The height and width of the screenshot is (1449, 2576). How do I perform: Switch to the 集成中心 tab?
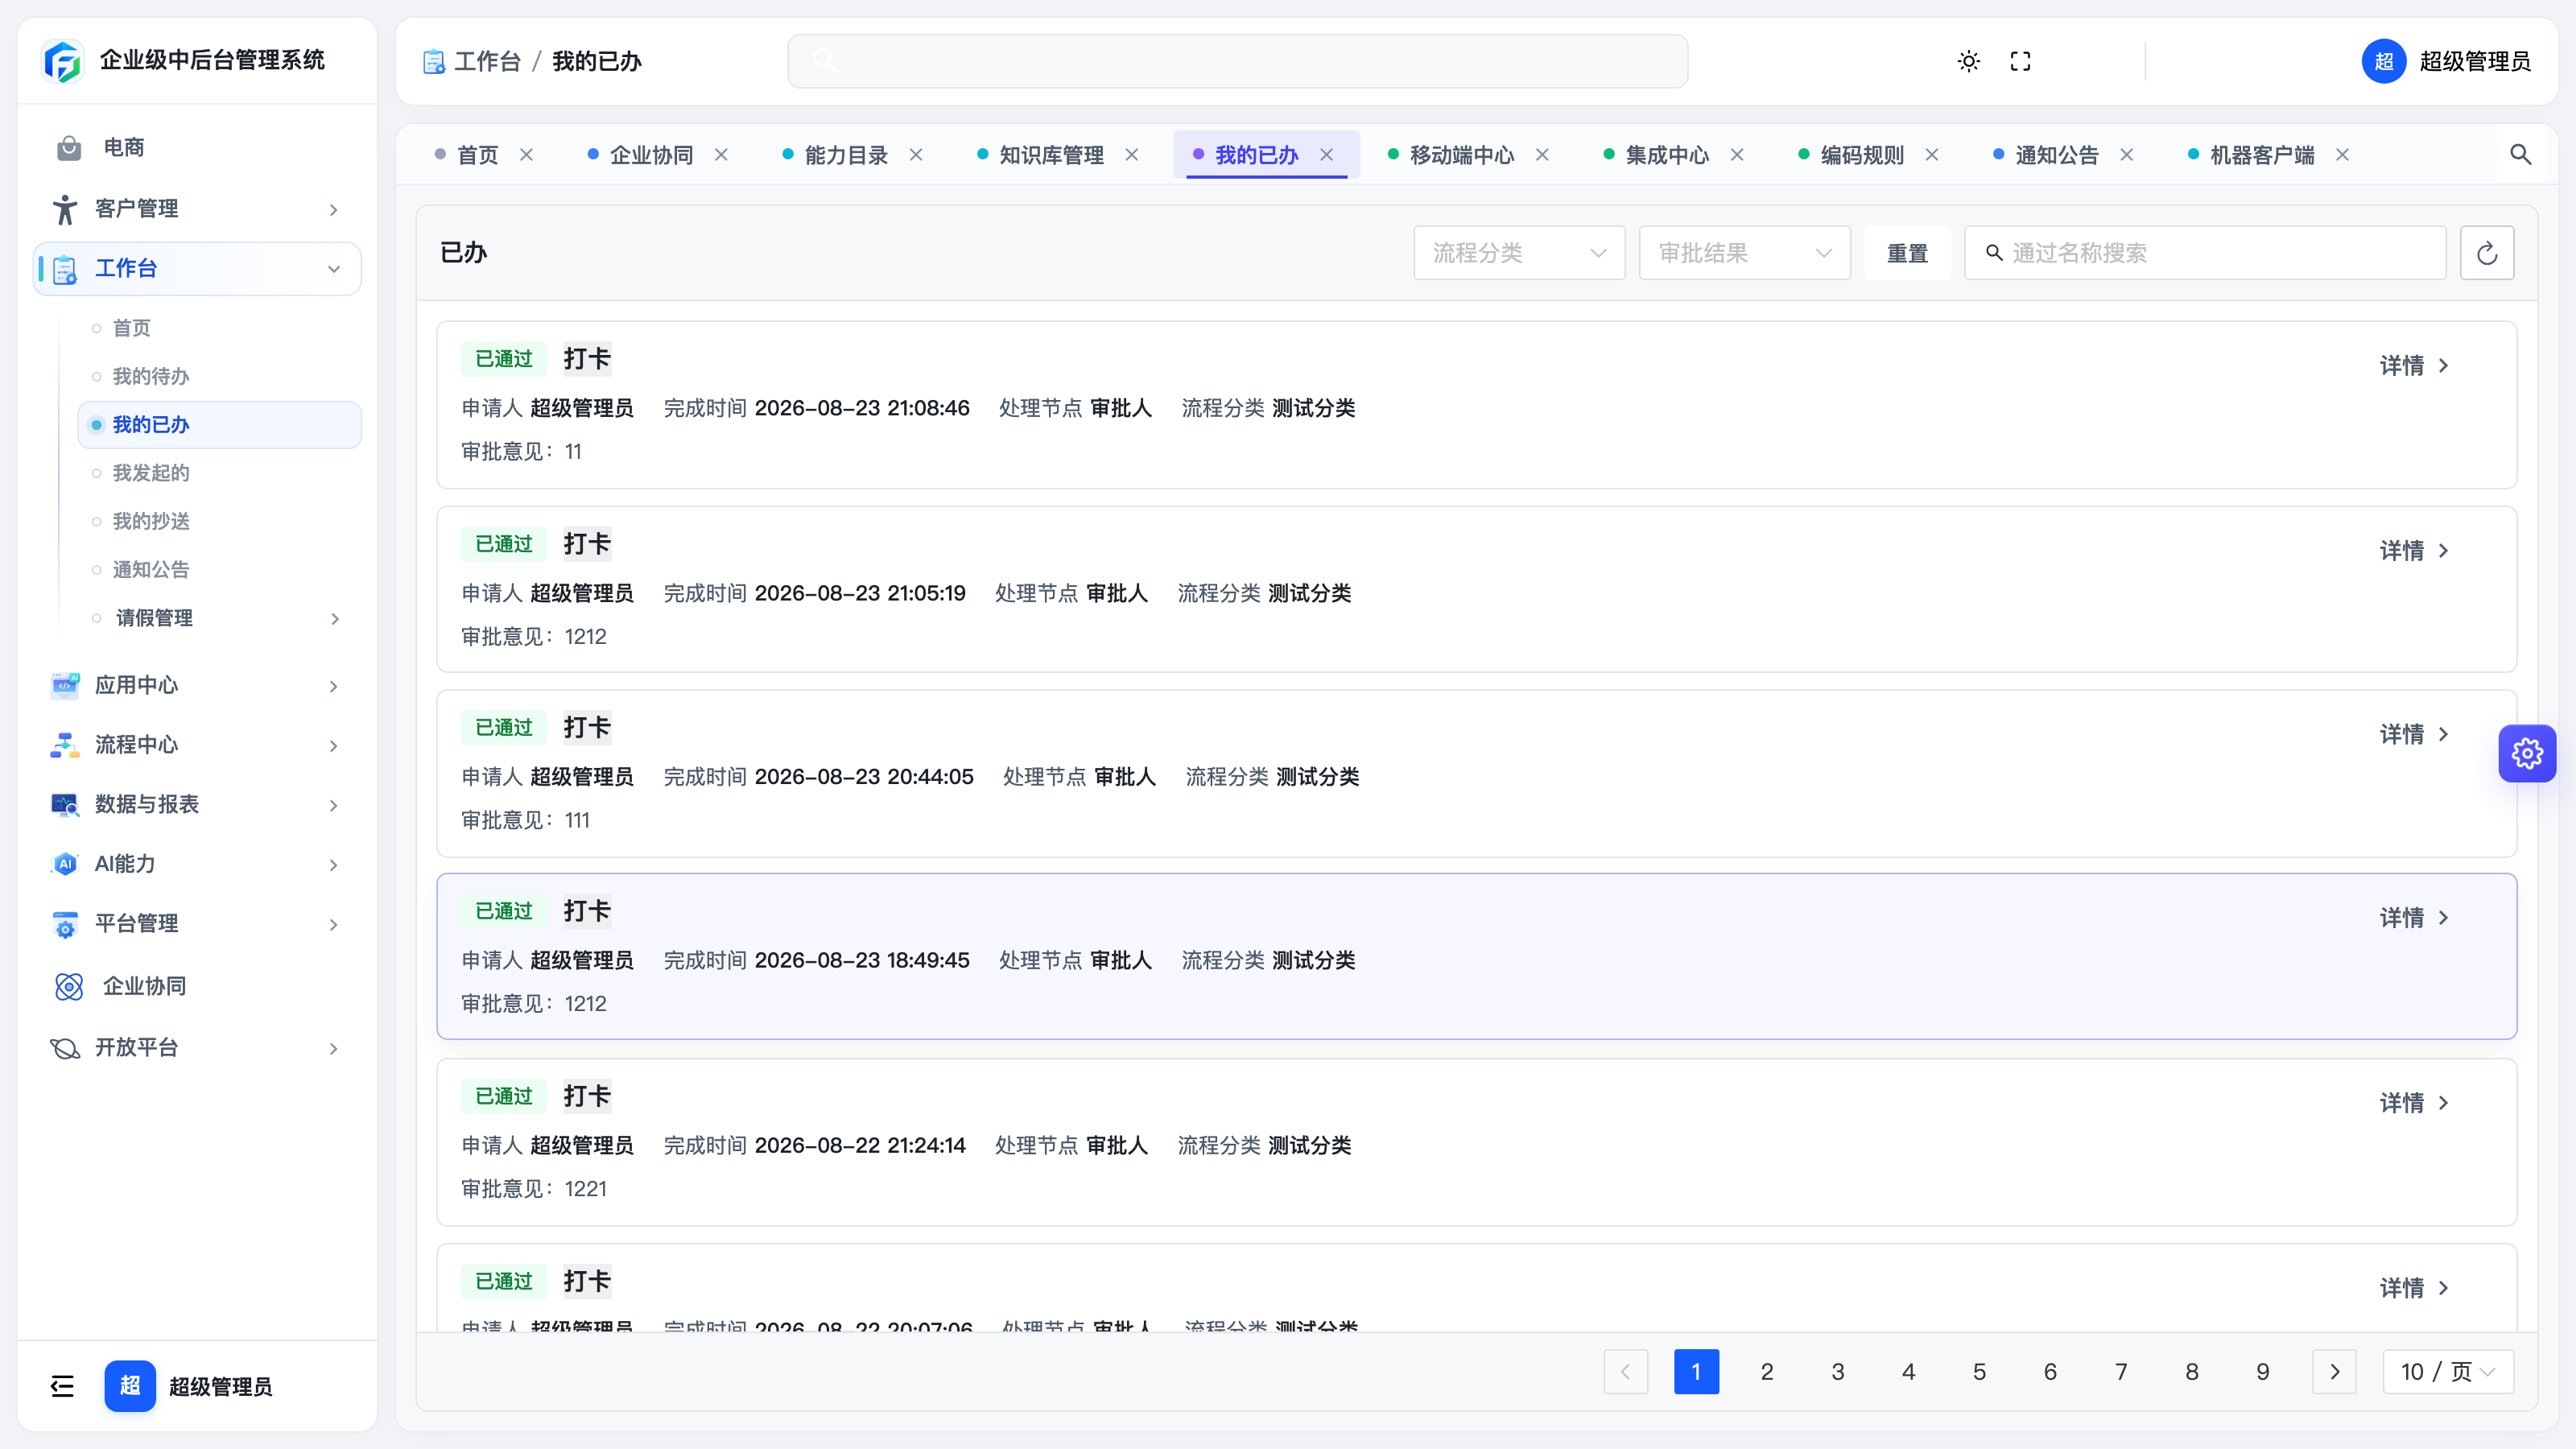point(1667,155)
